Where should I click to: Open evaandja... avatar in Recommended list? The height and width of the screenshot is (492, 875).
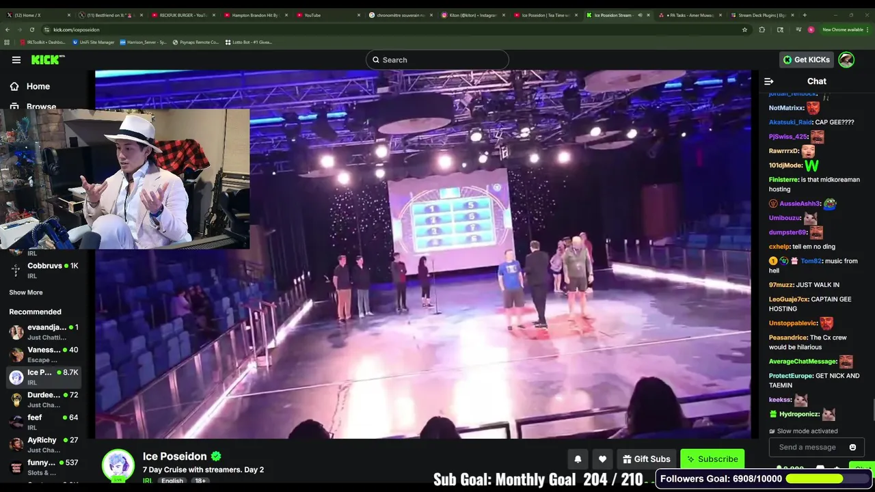pos(16,332)
